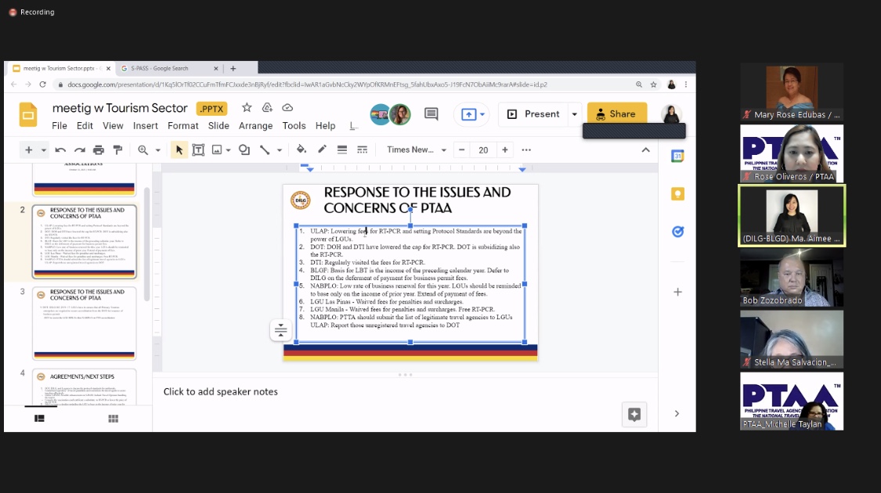Click the move to Drive icon

267,108
